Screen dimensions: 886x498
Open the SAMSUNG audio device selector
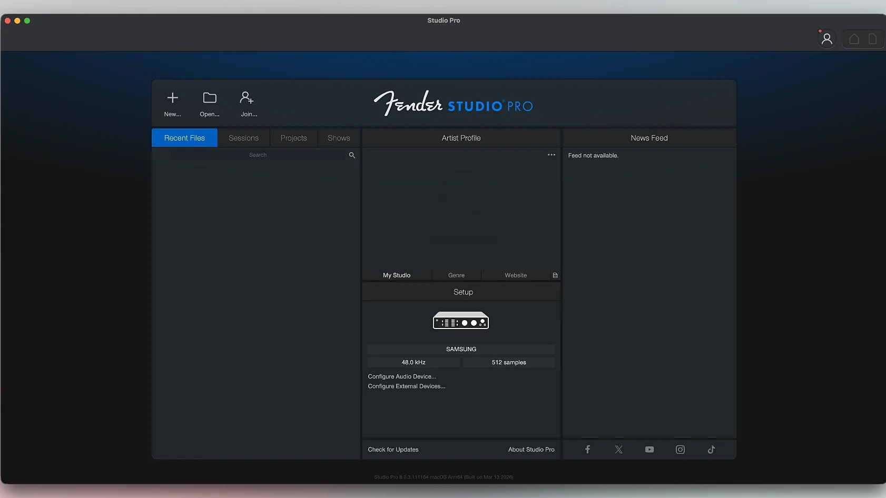coord(461,349)
